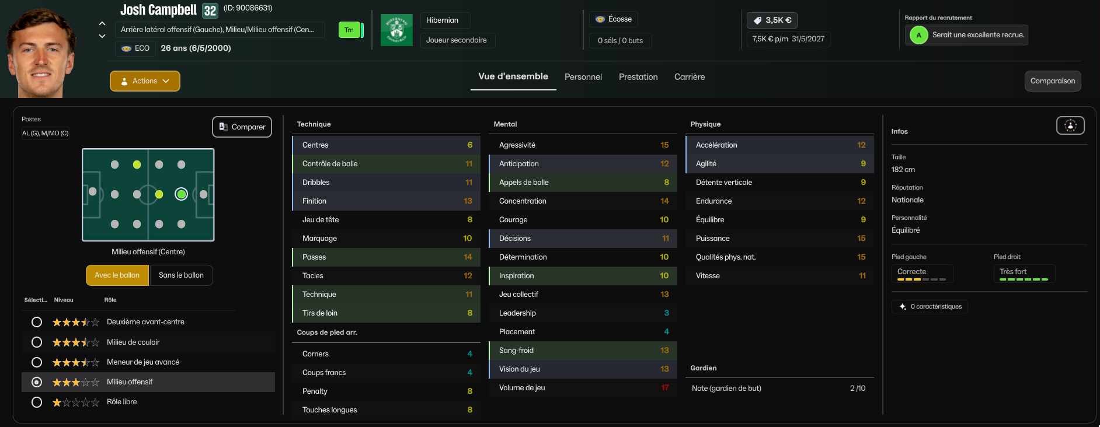
Task: Click the Hibernian club crest icon
Action: click(x=396, y=30)
